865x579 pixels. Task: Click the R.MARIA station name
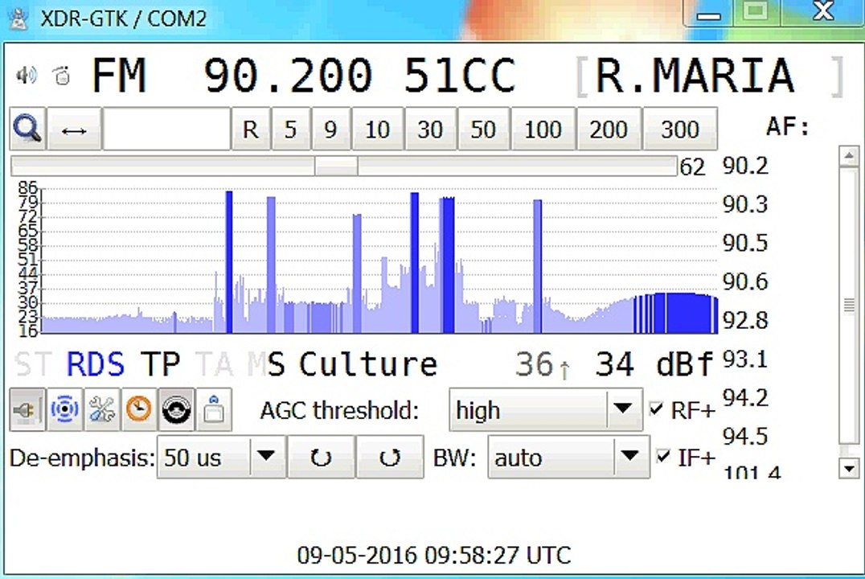695,76
